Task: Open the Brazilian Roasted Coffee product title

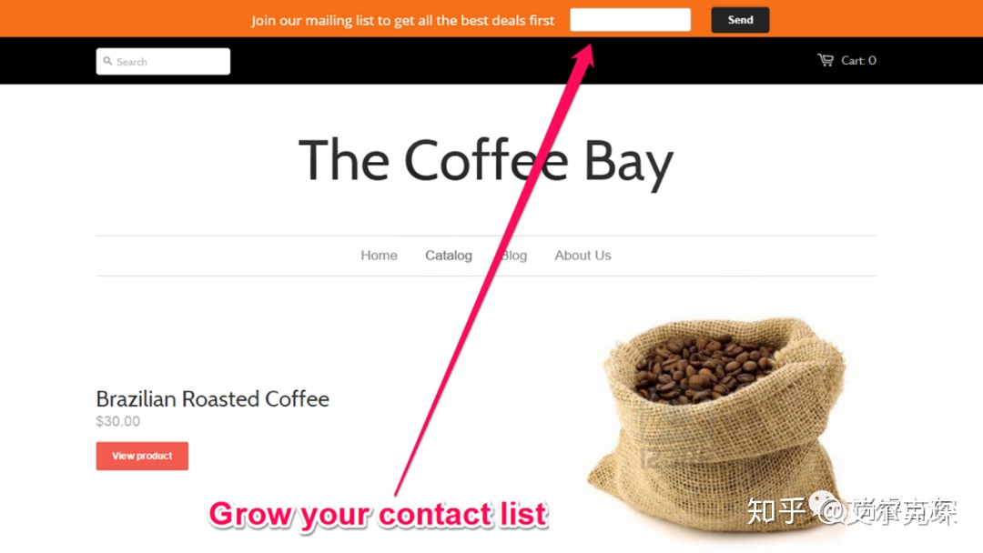Action: point(212,399)
